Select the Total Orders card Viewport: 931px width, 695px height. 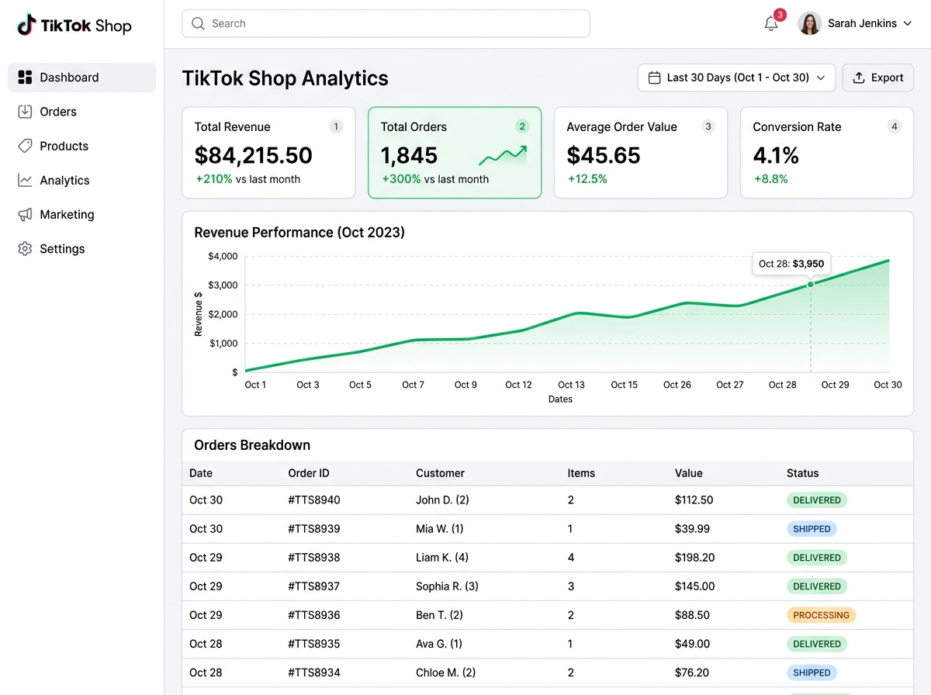[455, 153]
